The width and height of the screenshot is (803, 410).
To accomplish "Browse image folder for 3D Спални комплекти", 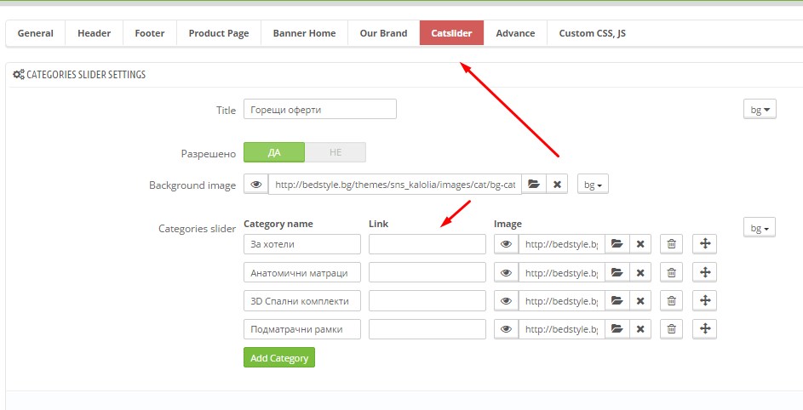I will pyautogui.click(x=617, y=300).
